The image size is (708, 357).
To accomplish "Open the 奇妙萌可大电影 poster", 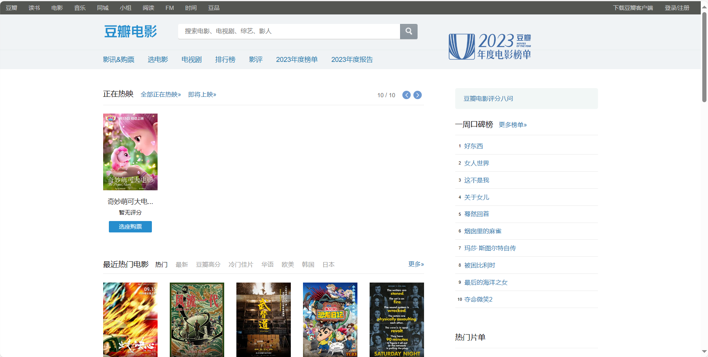I will (x=130, y=152).
